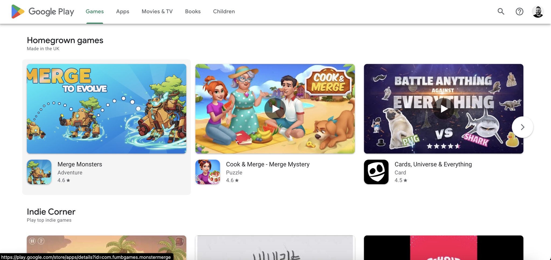Screen dimensions: 551x260
Task: Switch to the Apps tab
Action: [123, 12]
